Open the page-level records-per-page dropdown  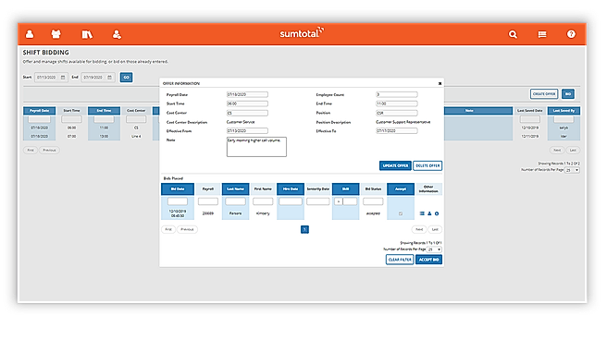tap(572, 170)
